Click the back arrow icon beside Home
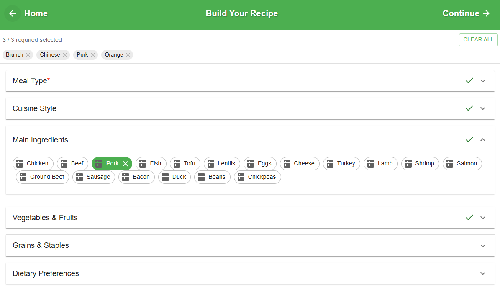The width and height of the screenshot is (500, 286). (13, 13)
